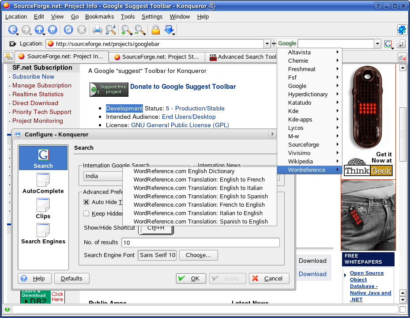Click OK in the Configure dialog
This screenshot has height=318, width=410.
[x=191, y=279]
